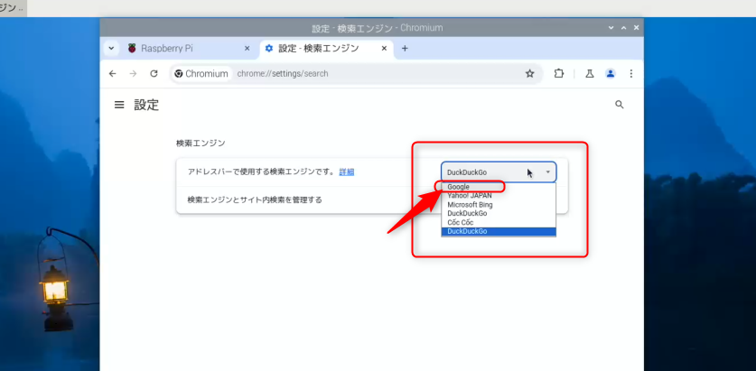Select the highlighted DuckDuckGo entry
The width and height of the screenshot is (756, 371).
tap(499, 231)
